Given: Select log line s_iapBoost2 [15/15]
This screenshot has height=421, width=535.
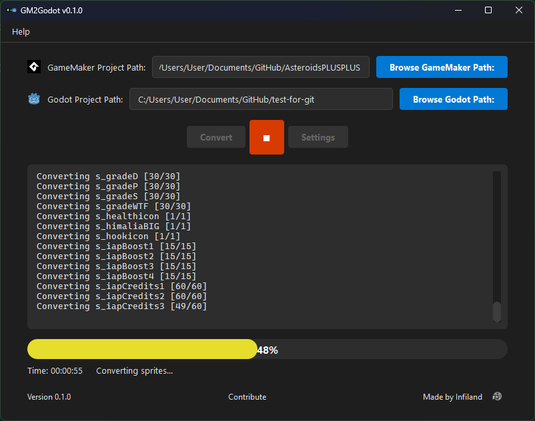Looking at the screenshot, I should point(116,256).
